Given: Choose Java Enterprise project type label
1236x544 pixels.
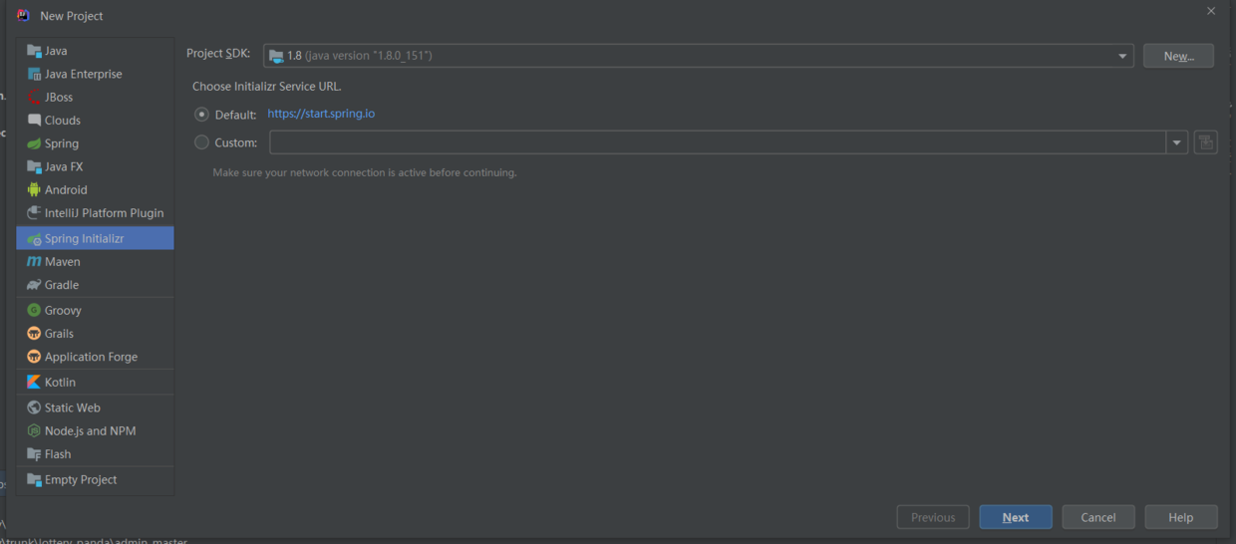Looking at the screenshot, I should 84,74.
